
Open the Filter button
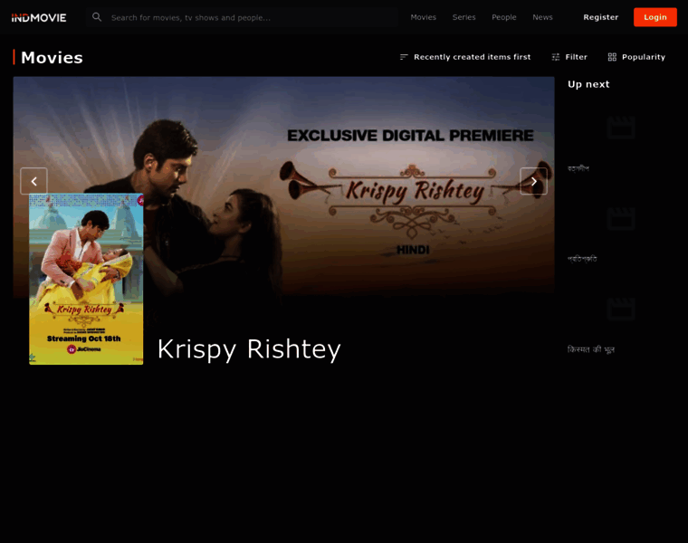coord(569,57)
